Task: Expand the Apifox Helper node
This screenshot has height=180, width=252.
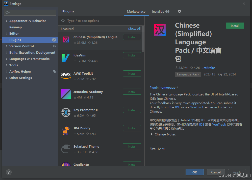Action: pyautogui.click(x=7, y=71)
